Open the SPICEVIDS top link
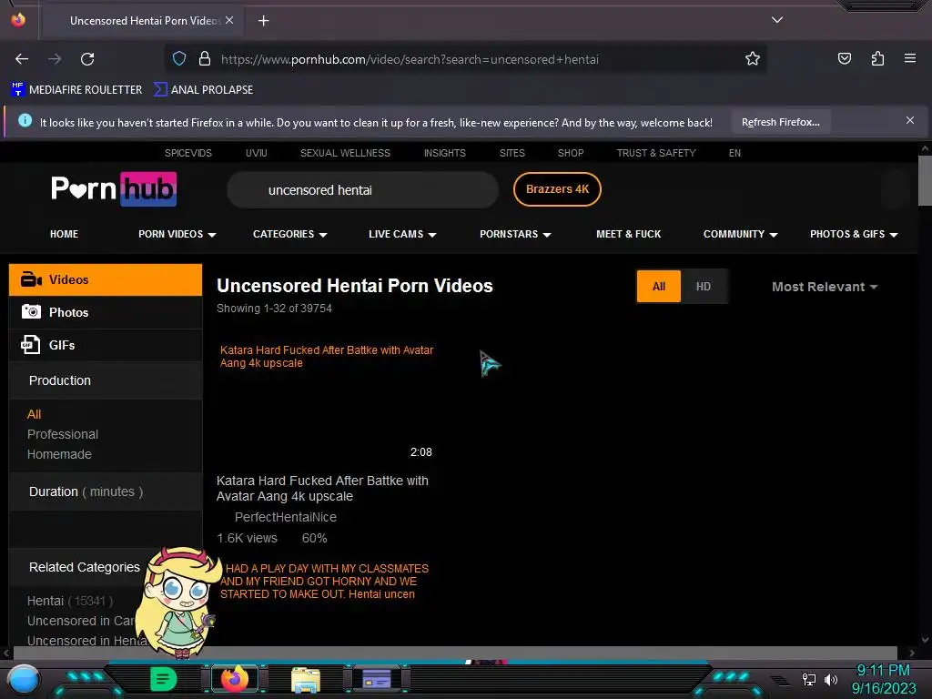 (187, 153)
